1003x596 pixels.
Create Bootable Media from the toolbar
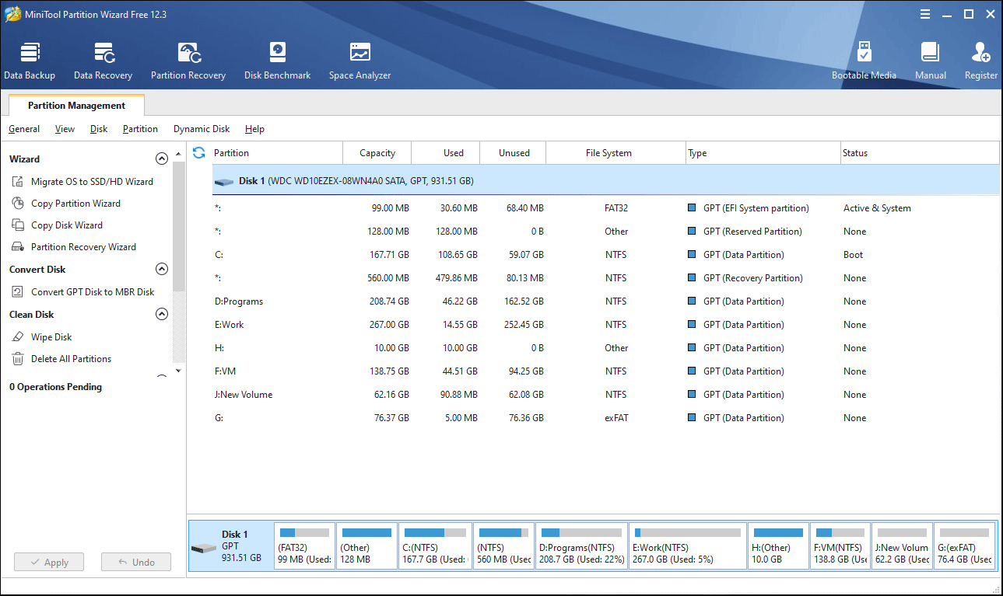tap(864, 61)
